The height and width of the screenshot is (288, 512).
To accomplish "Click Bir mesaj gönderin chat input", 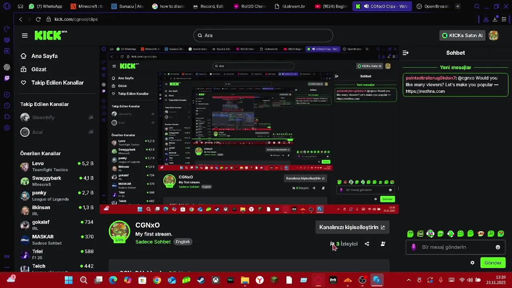I will click(455, 247).
